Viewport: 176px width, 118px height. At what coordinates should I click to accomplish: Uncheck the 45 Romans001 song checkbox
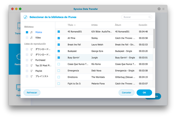point(59,32)
